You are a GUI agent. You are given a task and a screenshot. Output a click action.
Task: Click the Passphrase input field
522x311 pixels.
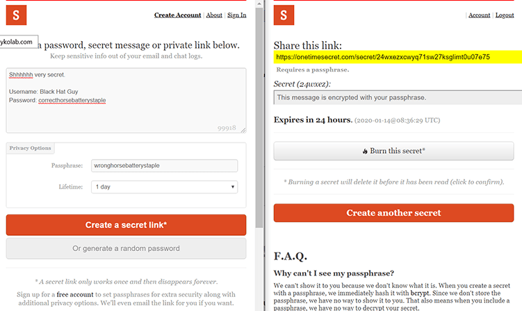[165, 166]
